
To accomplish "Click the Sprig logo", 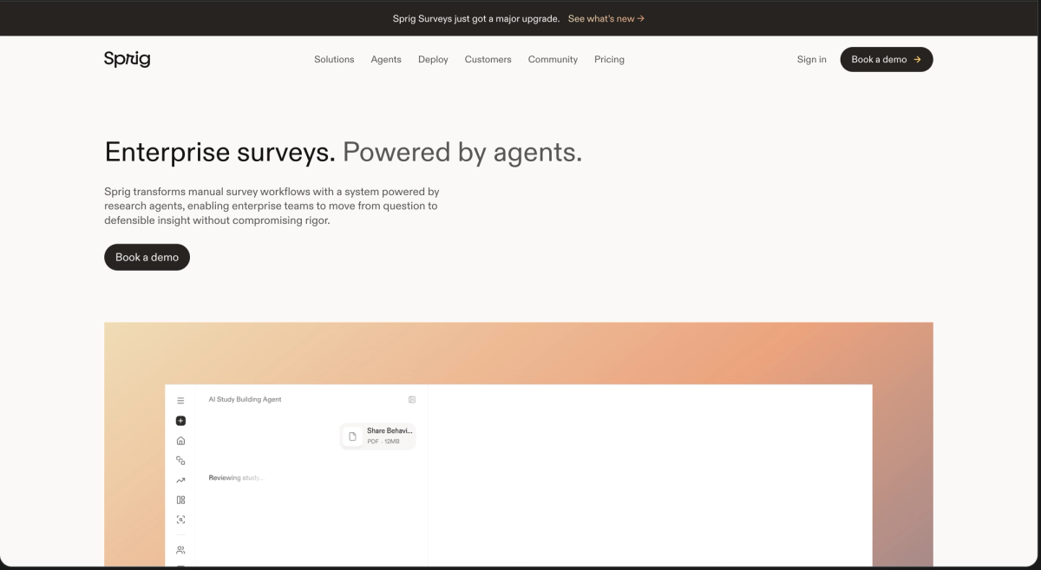I will pos(127,59).
